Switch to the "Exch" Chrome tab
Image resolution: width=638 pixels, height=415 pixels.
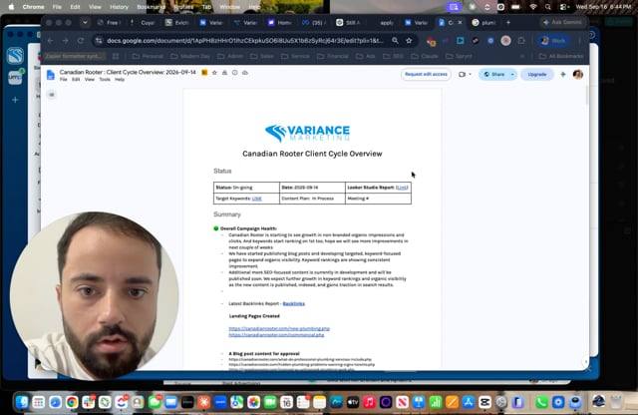[177, 23]
